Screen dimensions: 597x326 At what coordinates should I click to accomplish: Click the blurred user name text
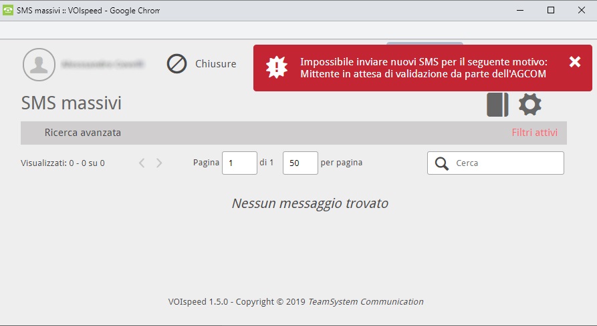click(102, 64)
